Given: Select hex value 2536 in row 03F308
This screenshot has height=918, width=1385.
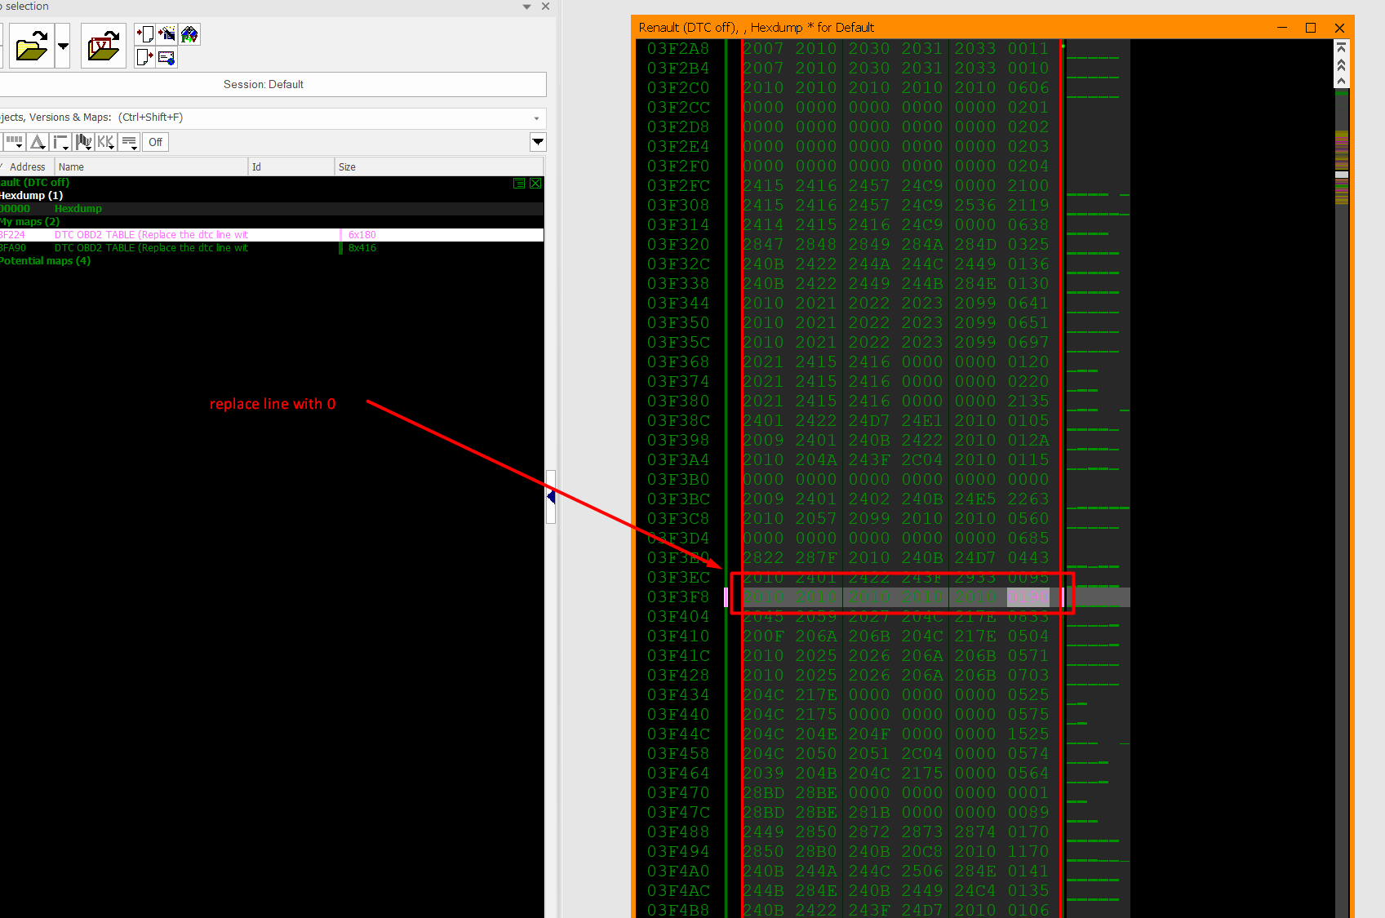Looking at the screenshot, I should [x=975, y=206].
